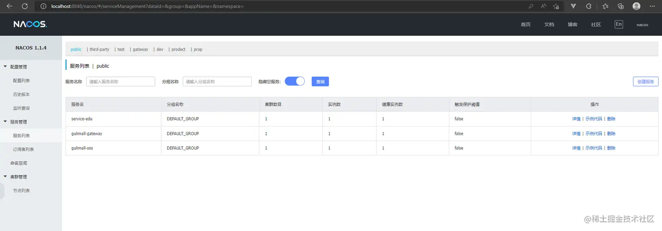Image resolution: width=662 pixels, height=231 pixels.
Task: Reload the page with the refresh icon
Action: pos(25,6)
